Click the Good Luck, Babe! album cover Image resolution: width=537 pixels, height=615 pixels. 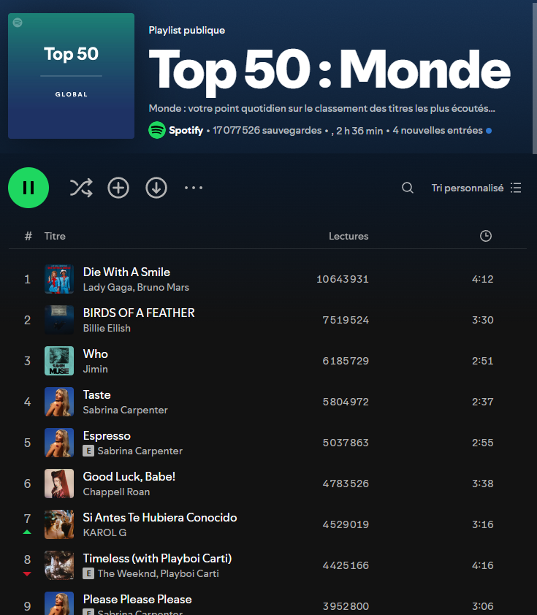tap(59, 484)
